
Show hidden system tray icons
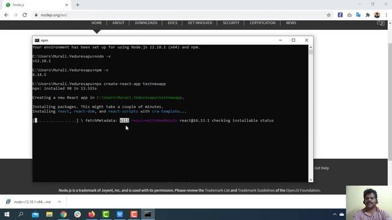(x=335, y=215)
